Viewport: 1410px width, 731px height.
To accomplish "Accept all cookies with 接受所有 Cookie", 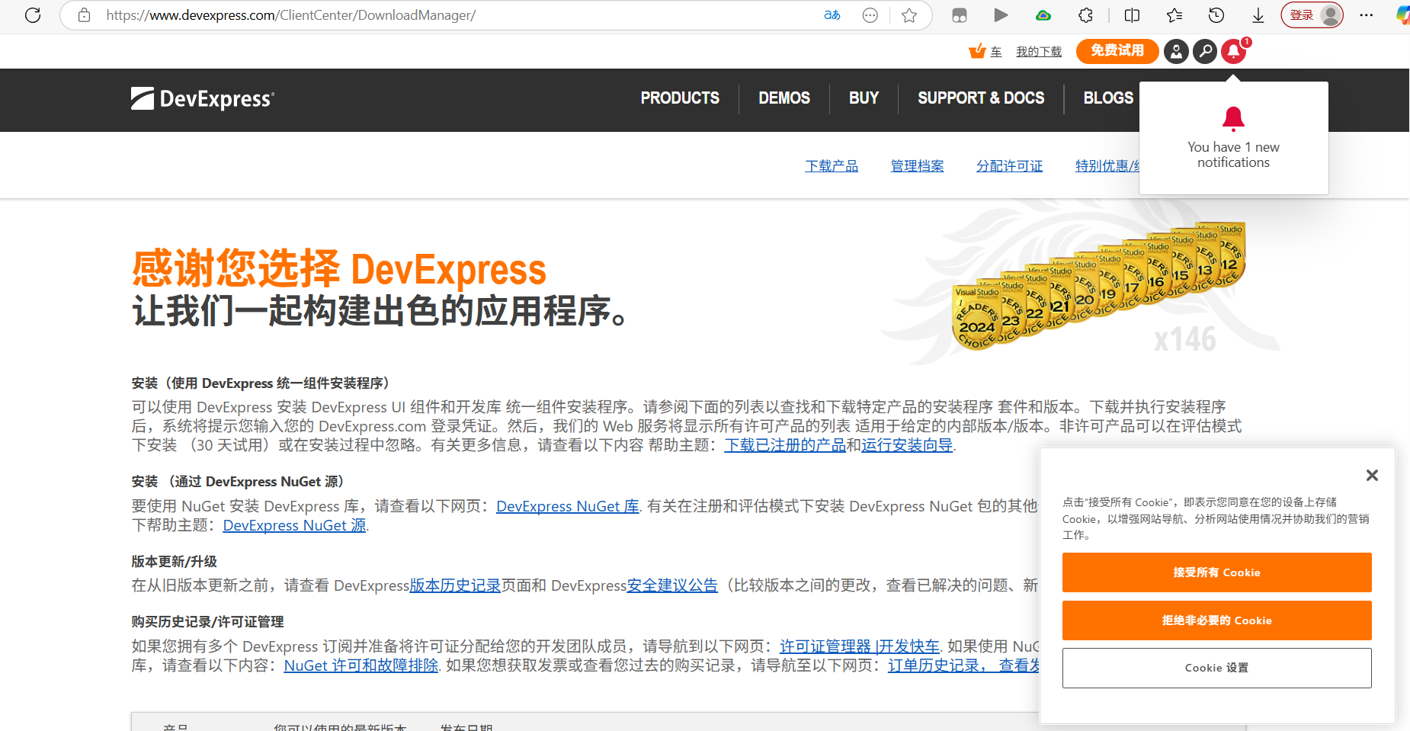I will (x=1216, y=572).
